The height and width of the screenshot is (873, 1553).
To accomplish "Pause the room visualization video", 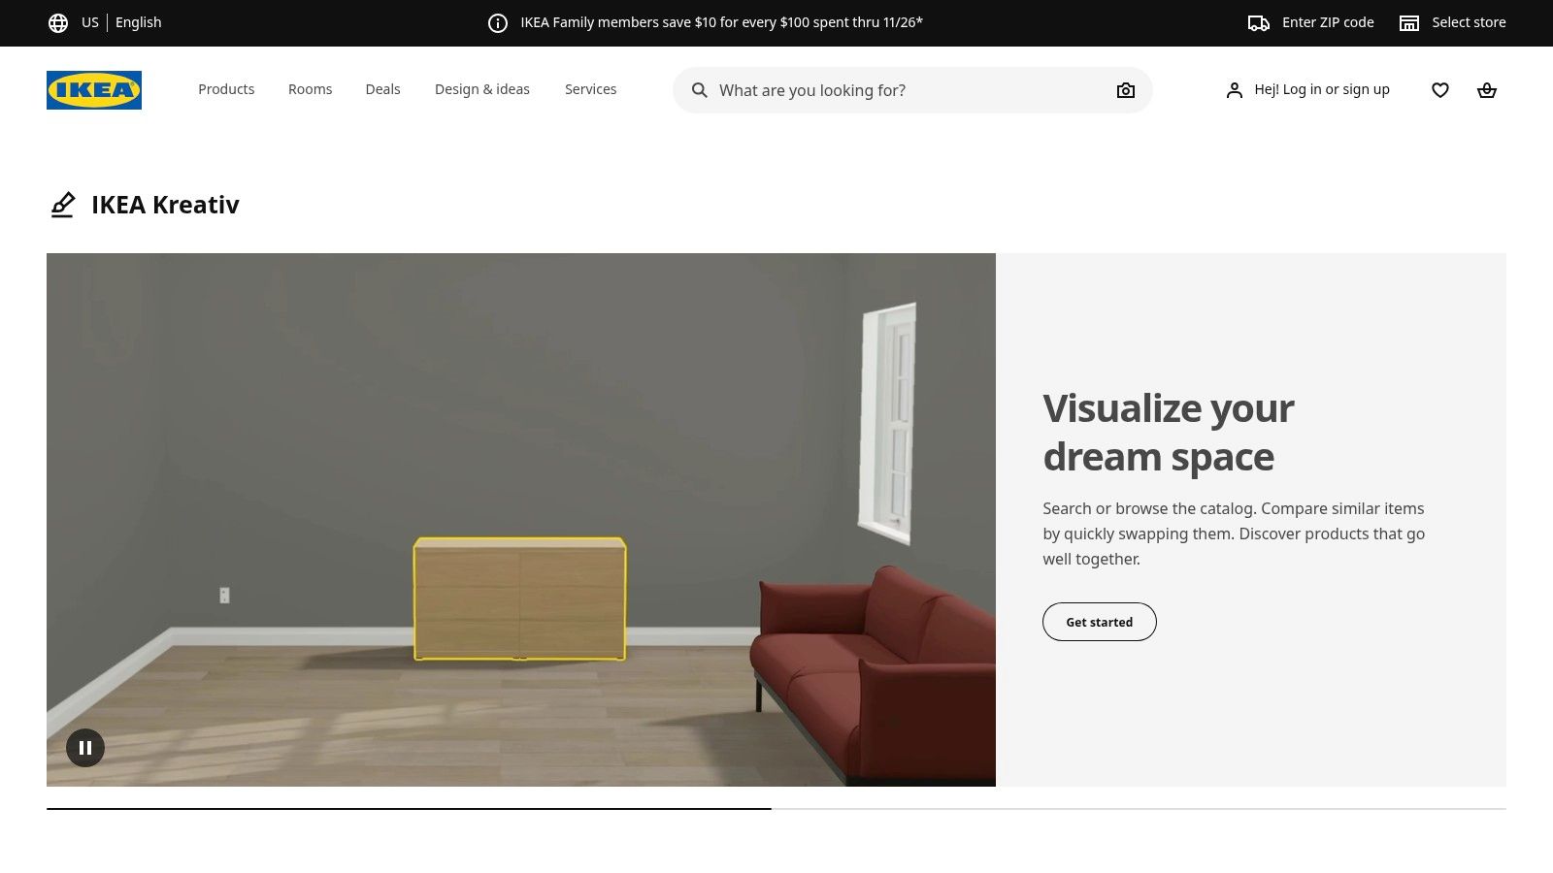I will click(x=85, y=748).
